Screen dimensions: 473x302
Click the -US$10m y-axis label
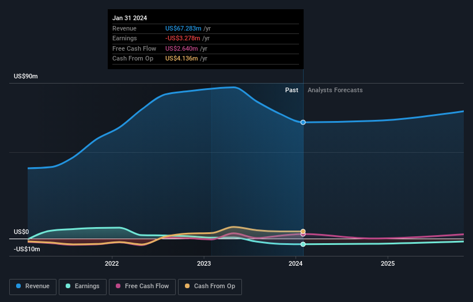[x=27, y=249]
